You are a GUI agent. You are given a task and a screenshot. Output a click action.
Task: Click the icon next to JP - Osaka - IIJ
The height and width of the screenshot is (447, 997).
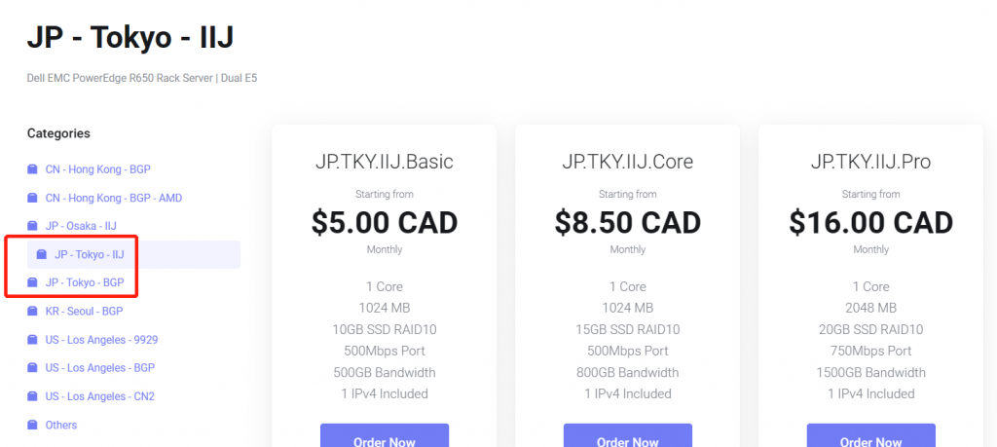[32, 226]
